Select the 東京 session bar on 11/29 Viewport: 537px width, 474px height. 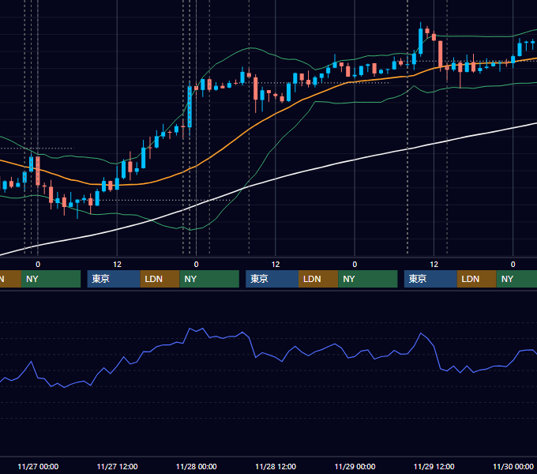[430, 279]
